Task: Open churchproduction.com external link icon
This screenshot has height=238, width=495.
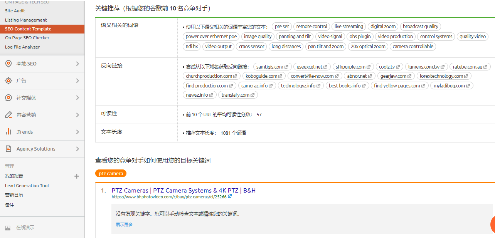Action: point(236,76)
